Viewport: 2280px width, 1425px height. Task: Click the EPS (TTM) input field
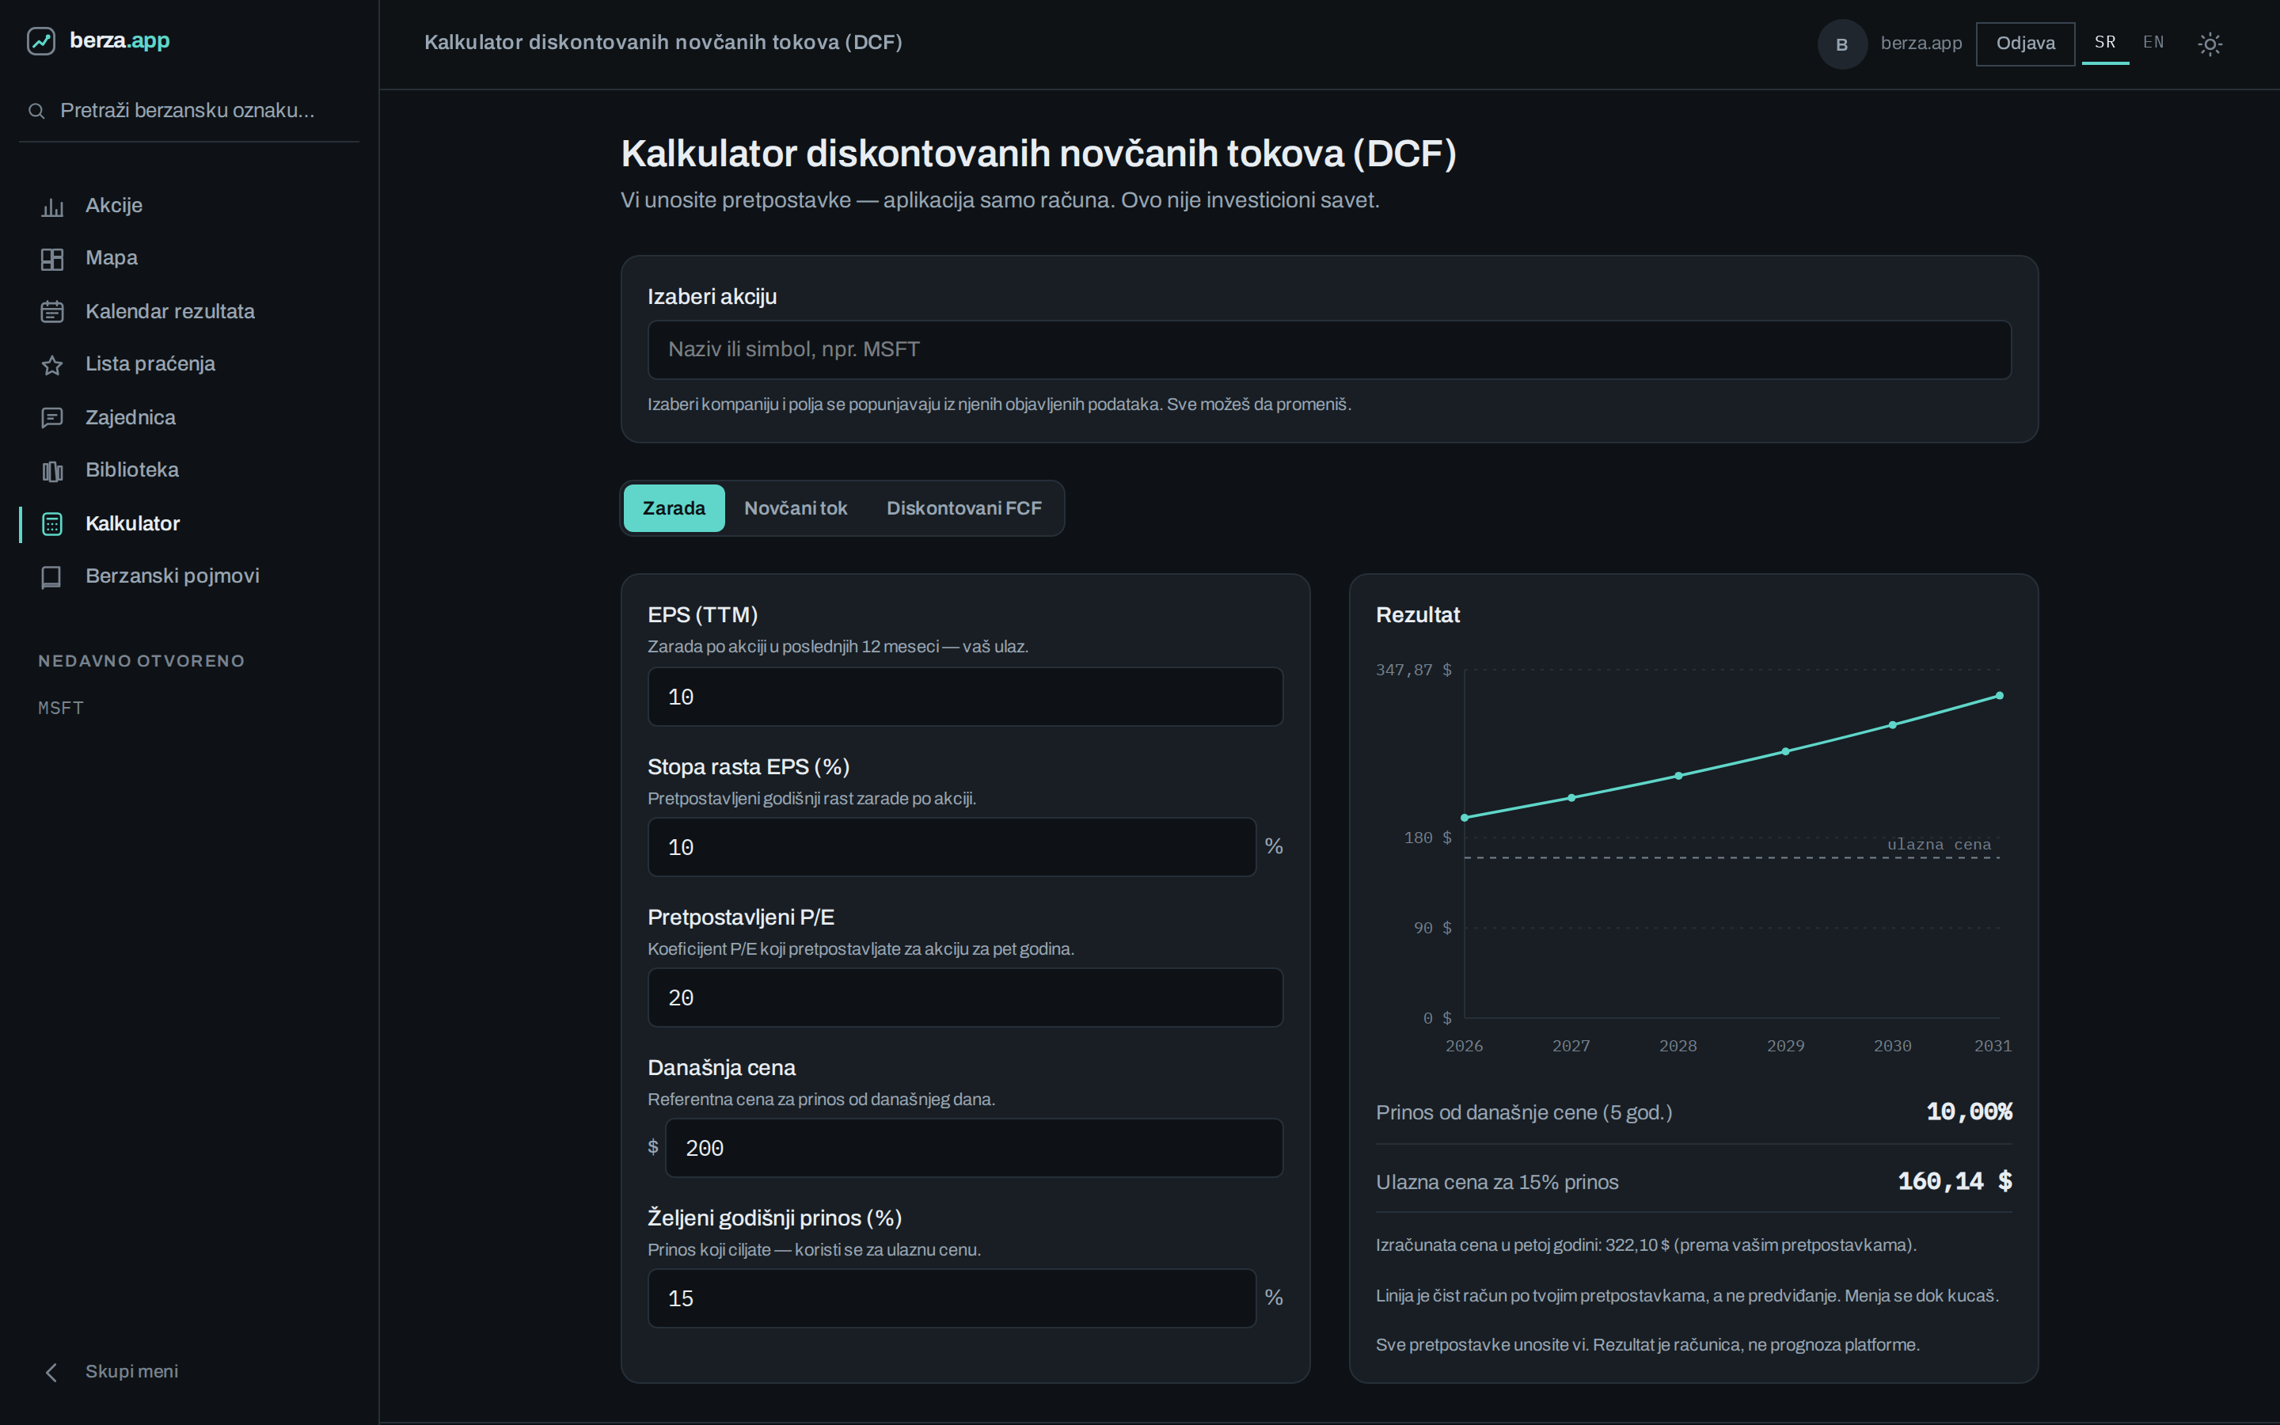965,697
